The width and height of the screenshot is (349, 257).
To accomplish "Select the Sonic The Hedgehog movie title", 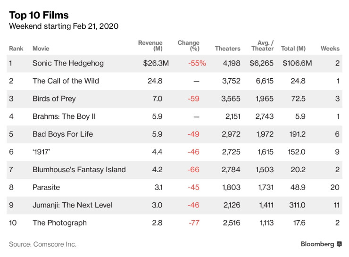I will (68, 63).
